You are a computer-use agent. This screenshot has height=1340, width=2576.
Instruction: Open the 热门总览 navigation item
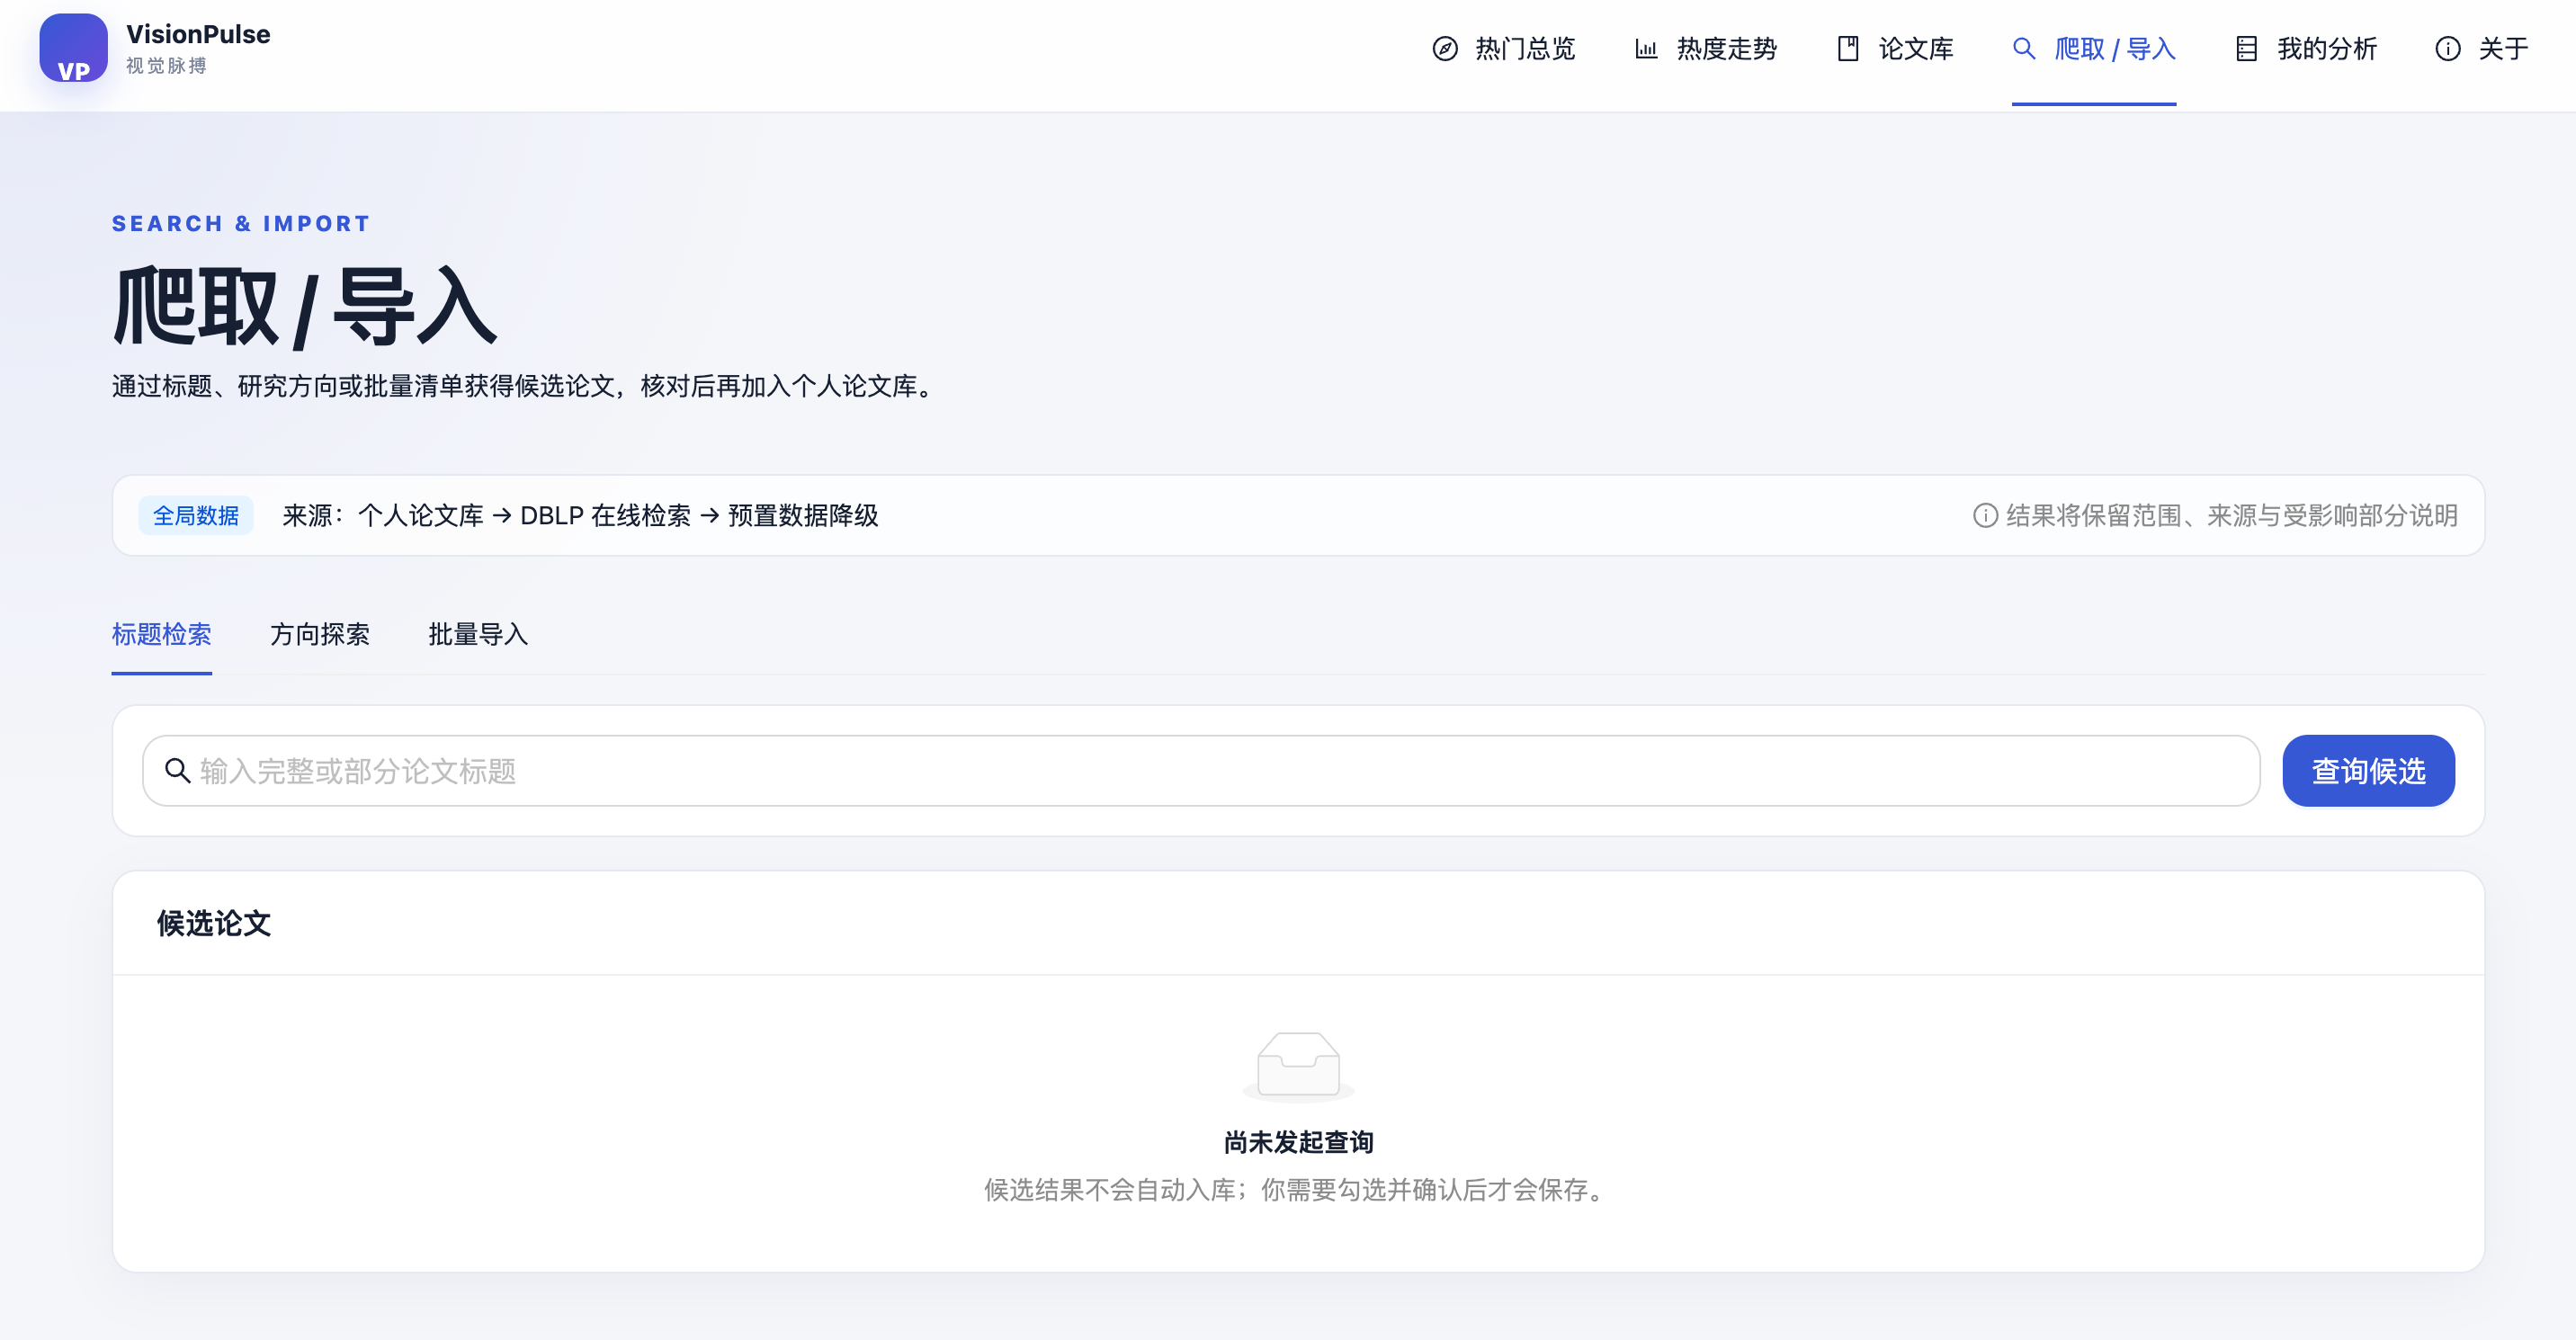(1504, 49)
